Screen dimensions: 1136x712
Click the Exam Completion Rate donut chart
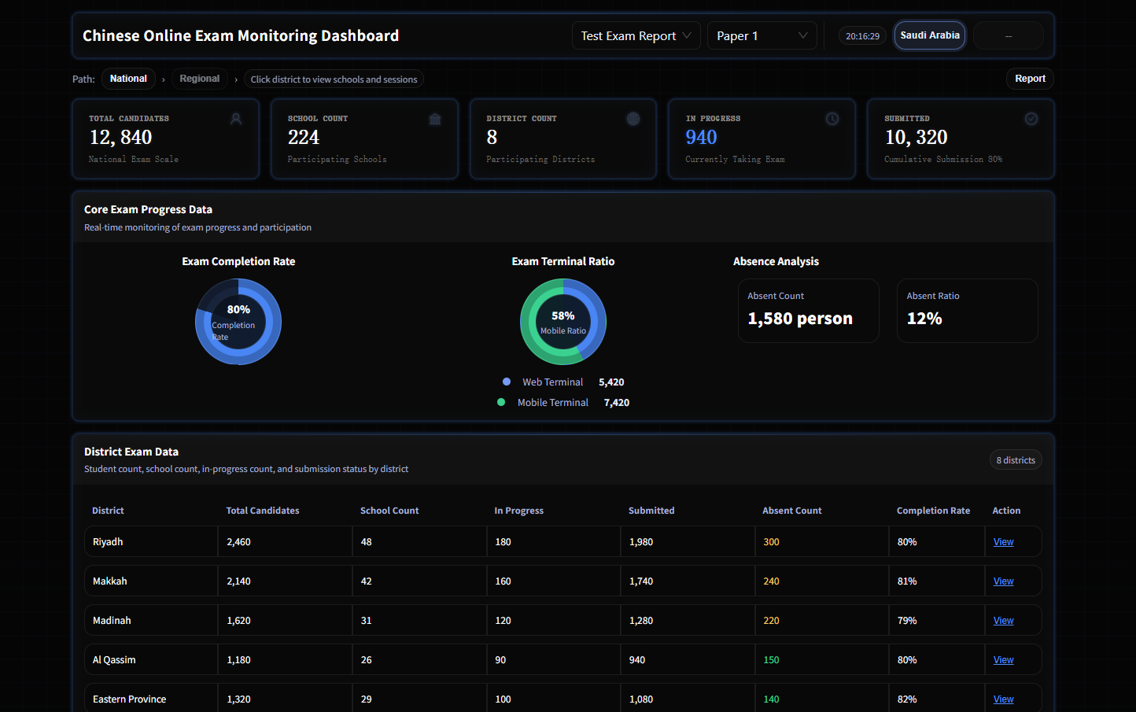[238, 322]
